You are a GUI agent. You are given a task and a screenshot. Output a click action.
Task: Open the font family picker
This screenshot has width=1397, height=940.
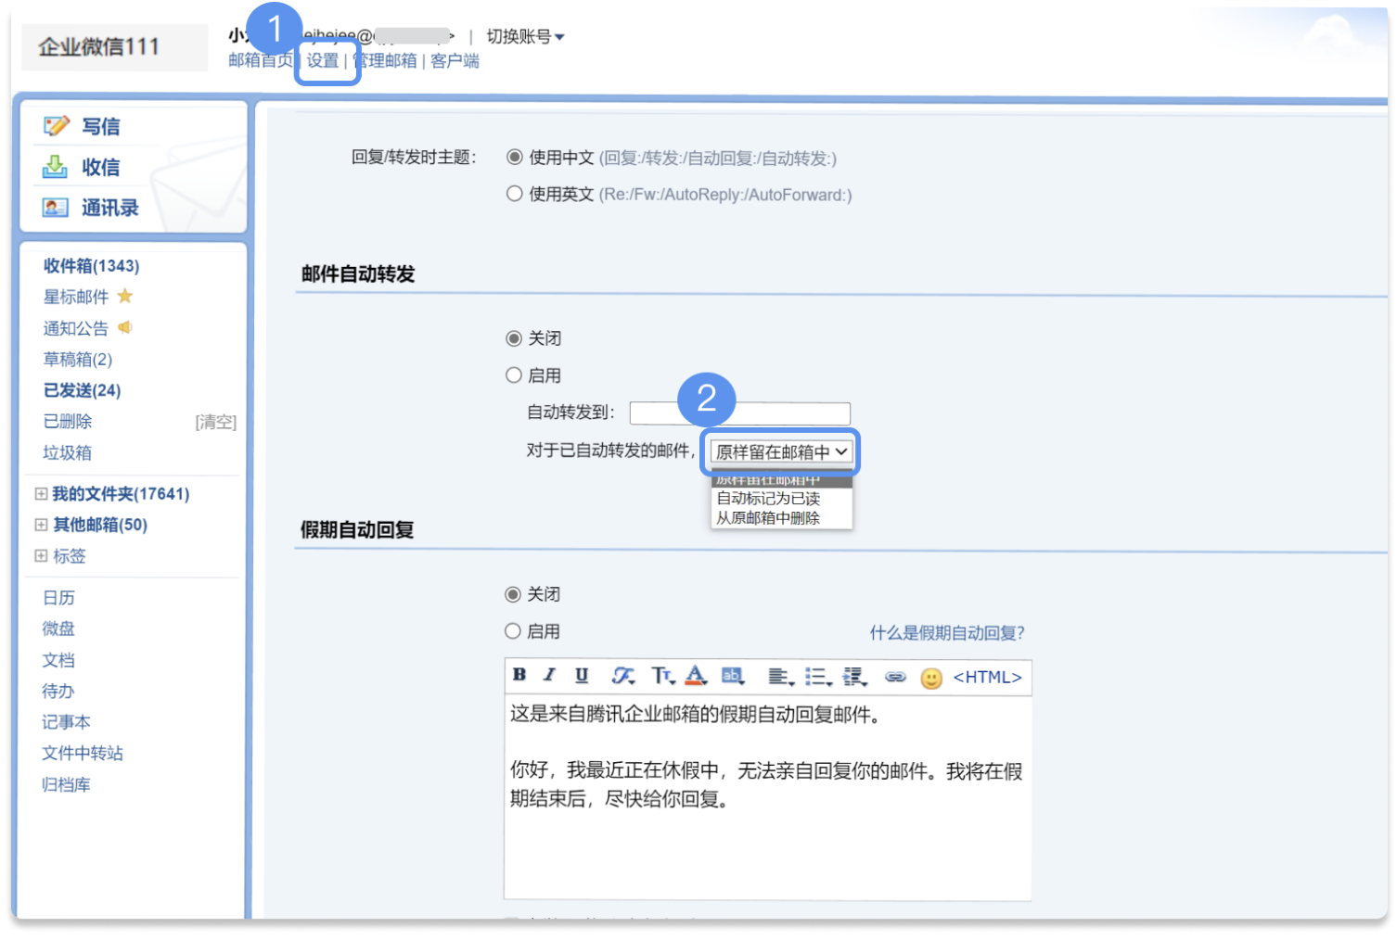coord(622,676)
